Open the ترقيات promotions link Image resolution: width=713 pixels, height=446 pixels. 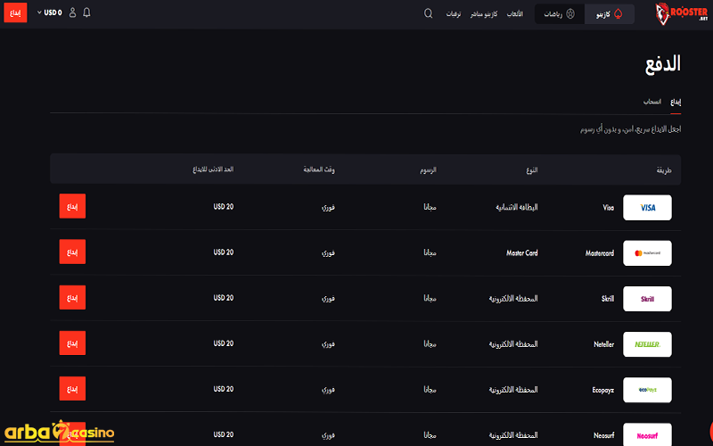(x=453, y=14)
